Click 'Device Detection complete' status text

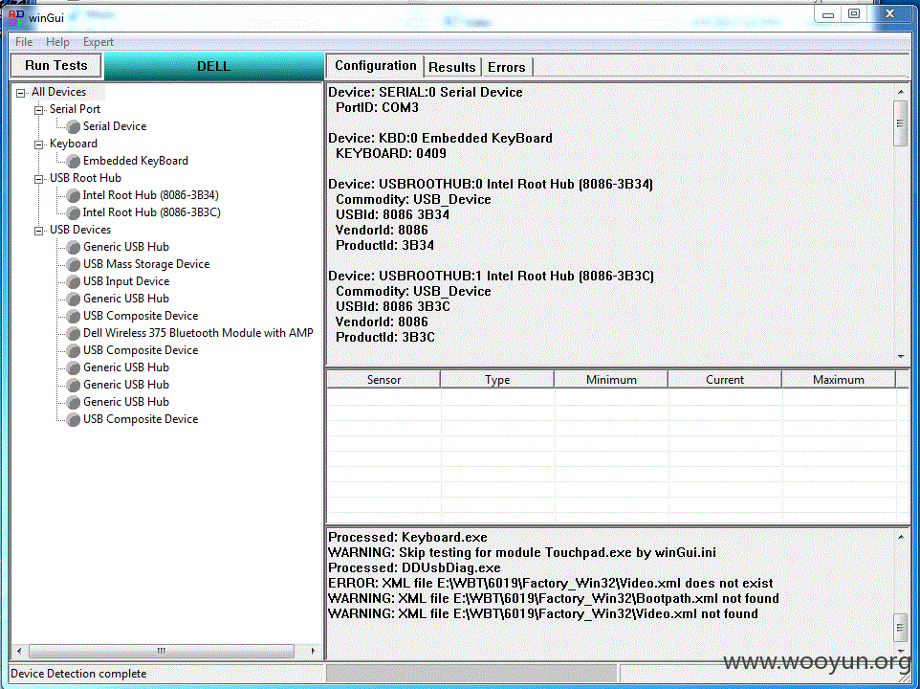[78, 673]
